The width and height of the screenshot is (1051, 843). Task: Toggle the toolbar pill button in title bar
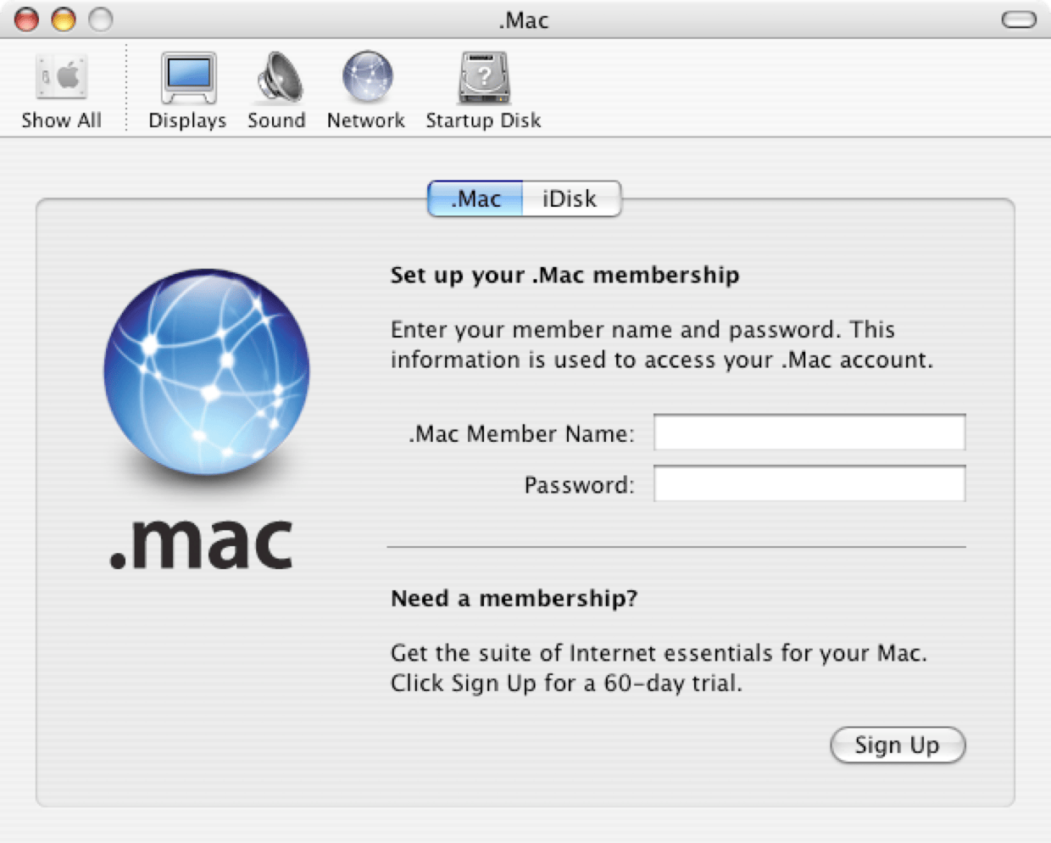click(x=1019, y=20)
